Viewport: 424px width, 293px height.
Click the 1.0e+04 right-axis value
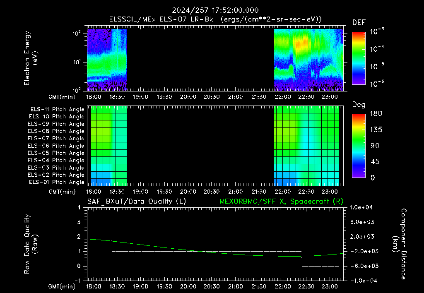pyautogui.click(x=361, y=208)
